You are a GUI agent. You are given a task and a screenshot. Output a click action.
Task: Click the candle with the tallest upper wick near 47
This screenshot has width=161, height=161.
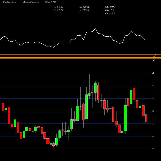coord(90,94)
